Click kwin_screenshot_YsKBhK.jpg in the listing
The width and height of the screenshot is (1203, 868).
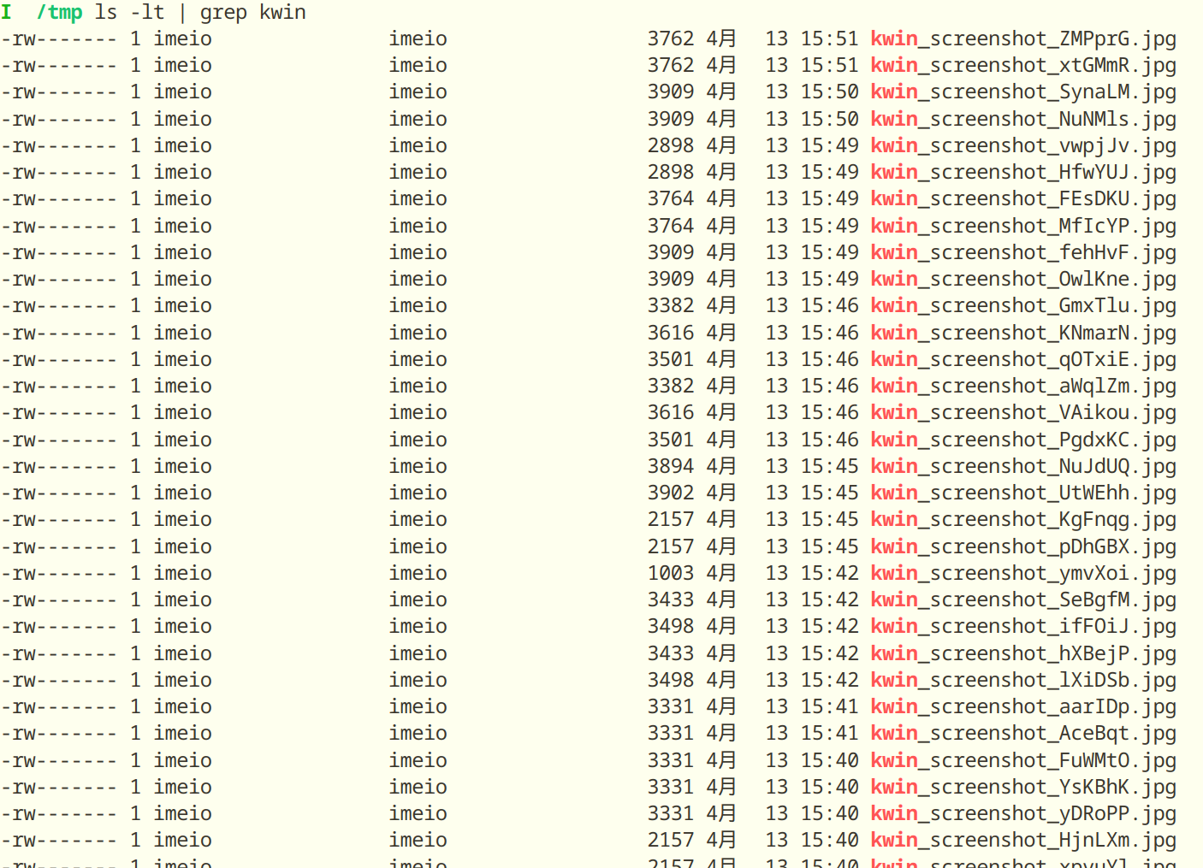(1023, 788)
